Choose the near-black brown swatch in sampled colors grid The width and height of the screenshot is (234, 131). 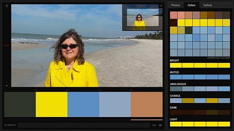[x=174, y=23]
